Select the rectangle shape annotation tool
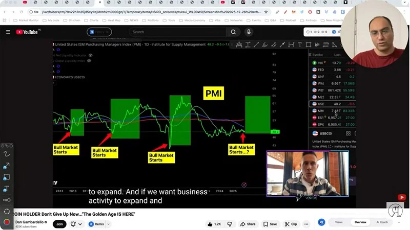Image resolution: width=410 pixels, height=230 pixels. pyautogui.click(x=7, y=177)
